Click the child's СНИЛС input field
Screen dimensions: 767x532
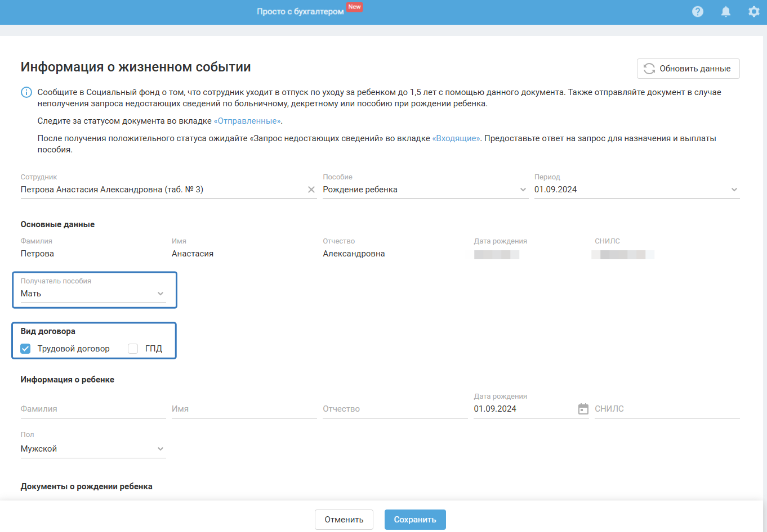[667, 409]
